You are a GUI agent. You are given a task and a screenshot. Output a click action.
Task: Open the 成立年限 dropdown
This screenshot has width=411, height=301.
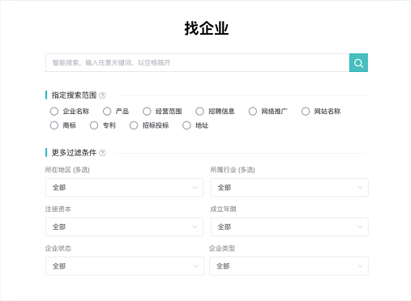click(x=289, y=227)
